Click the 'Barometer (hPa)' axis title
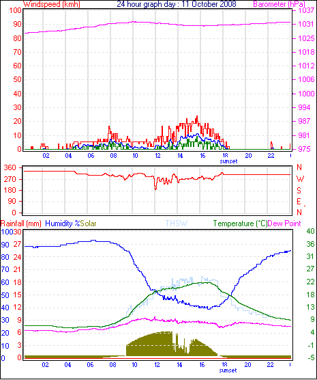Screen dimensions: 317x380 [279, 4]
